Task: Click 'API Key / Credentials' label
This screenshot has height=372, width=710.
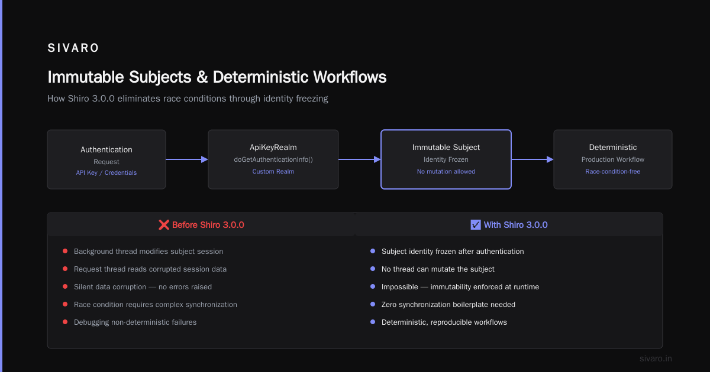Action: [x=106, y=172]
